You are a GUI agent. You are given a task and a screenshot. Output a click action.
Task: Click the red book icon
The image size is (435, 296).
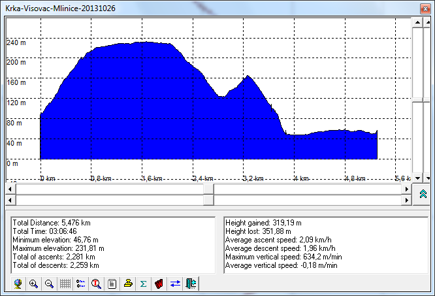pos(159,284)
